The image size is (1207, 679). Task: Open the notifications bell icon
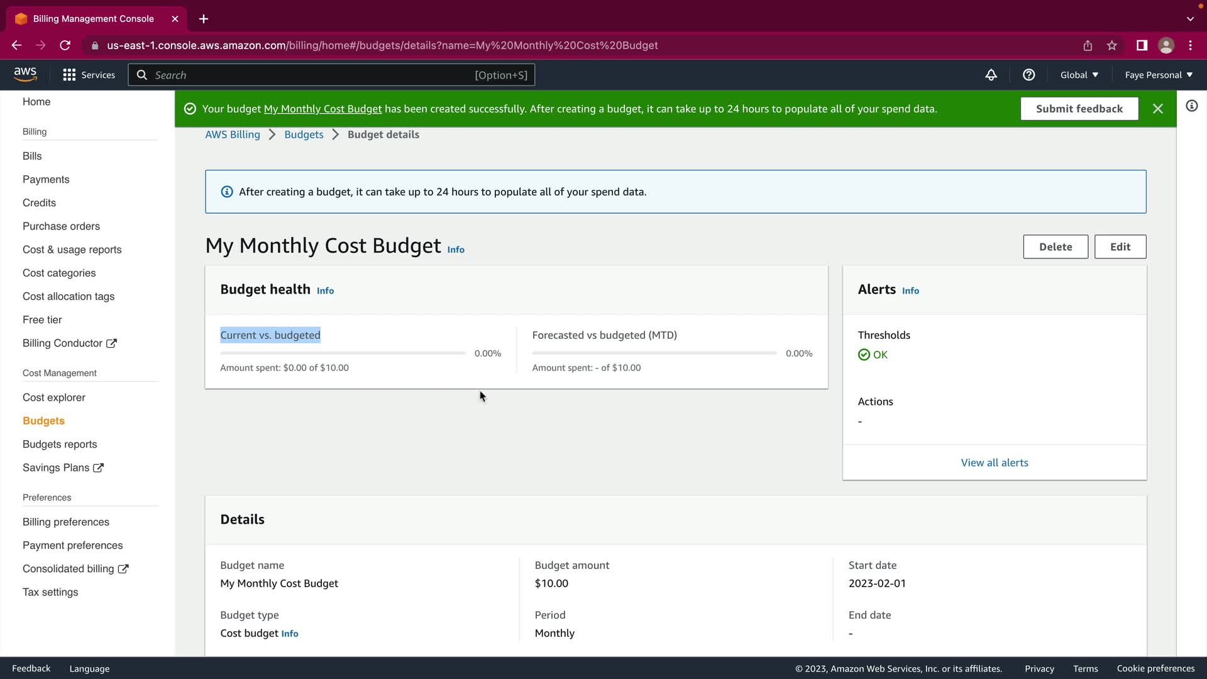991,75
